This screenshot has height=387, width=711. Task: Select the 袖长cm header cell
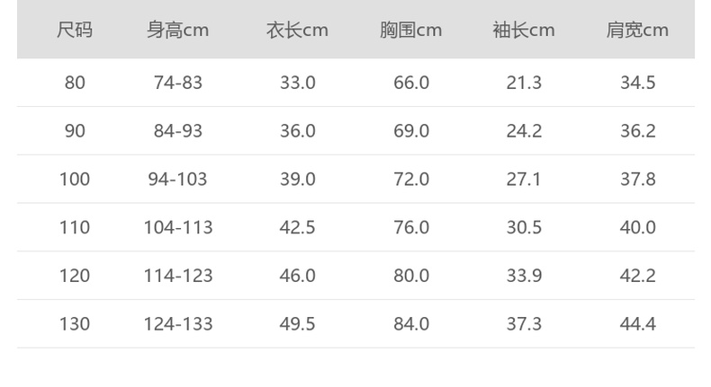(x=524, y=31)
